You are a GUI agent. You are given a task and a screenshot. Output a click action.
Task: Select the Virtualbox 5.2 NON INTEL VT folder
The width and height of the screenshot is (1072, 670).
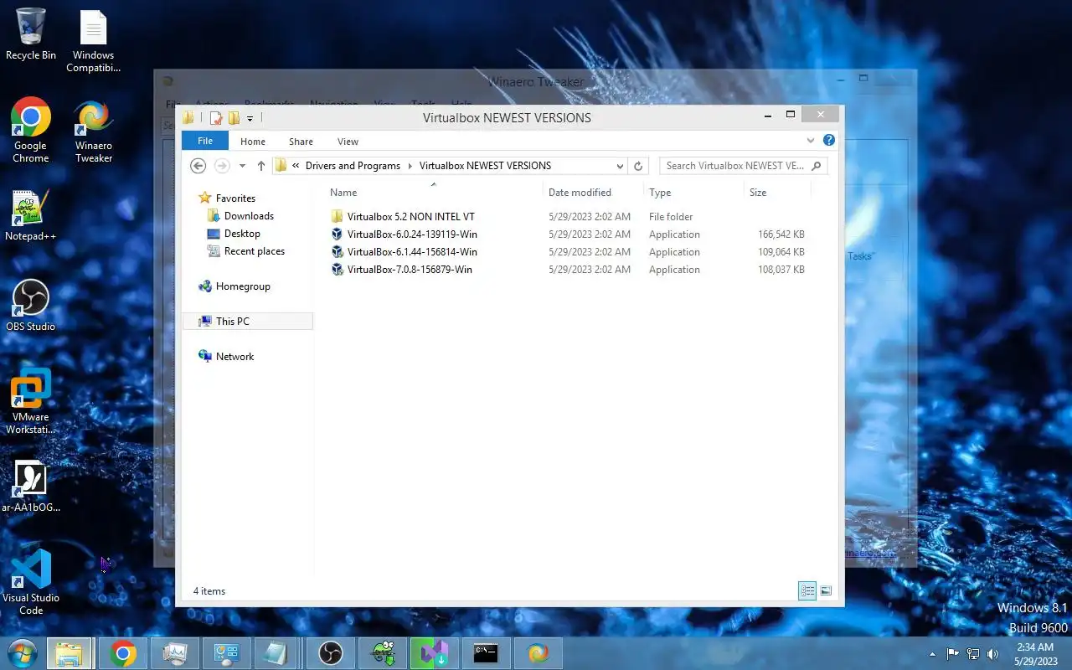coord(410,217)
